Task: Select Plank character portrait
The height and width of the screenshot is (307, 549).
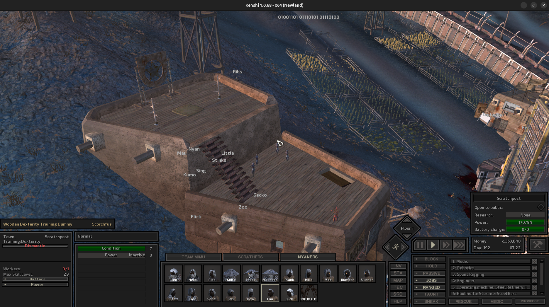Action: coord(289,274)
